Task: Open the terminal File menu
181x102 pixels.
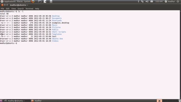Action: tap(3, 9)
